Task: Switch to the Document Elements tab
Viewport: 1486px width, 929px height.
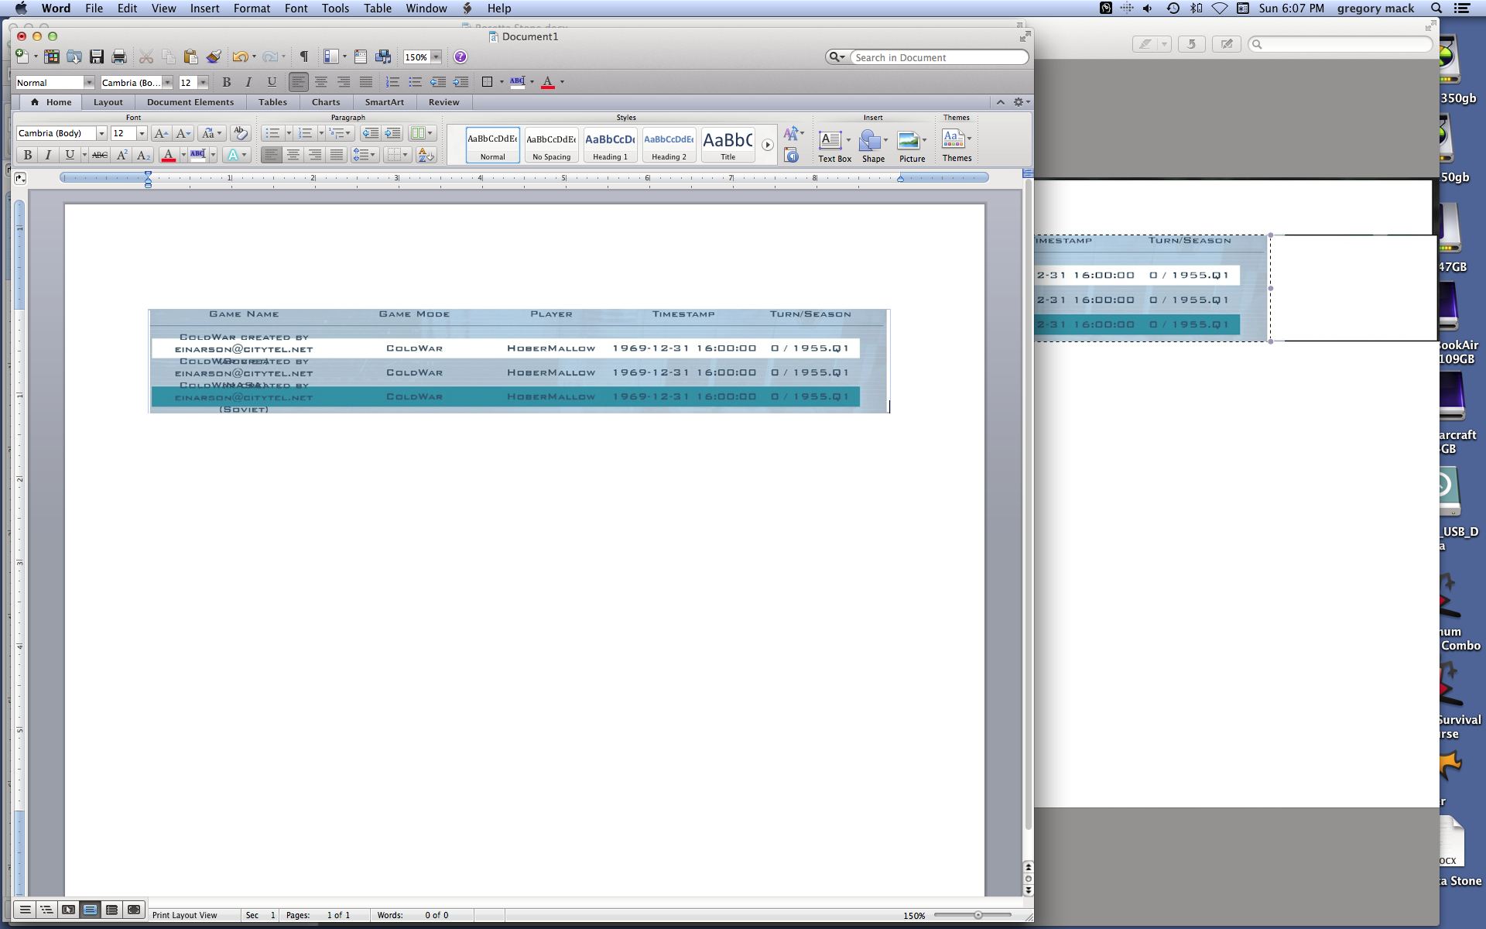Action: 190,102
